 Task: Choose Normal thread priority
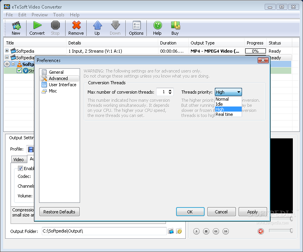tap(228, 99)
